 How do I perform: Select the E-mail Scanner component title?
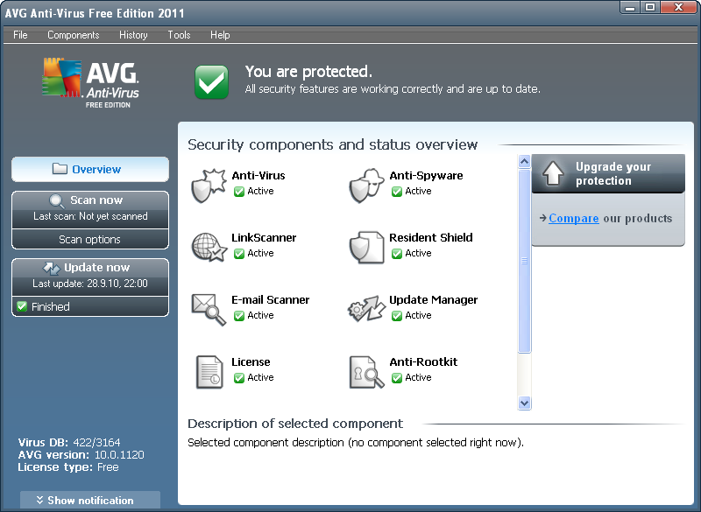tap(271, 300)
